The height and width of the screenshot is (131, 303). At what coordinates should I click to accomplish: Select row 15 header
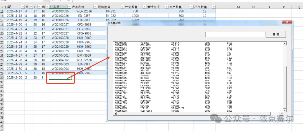point(2,11)
